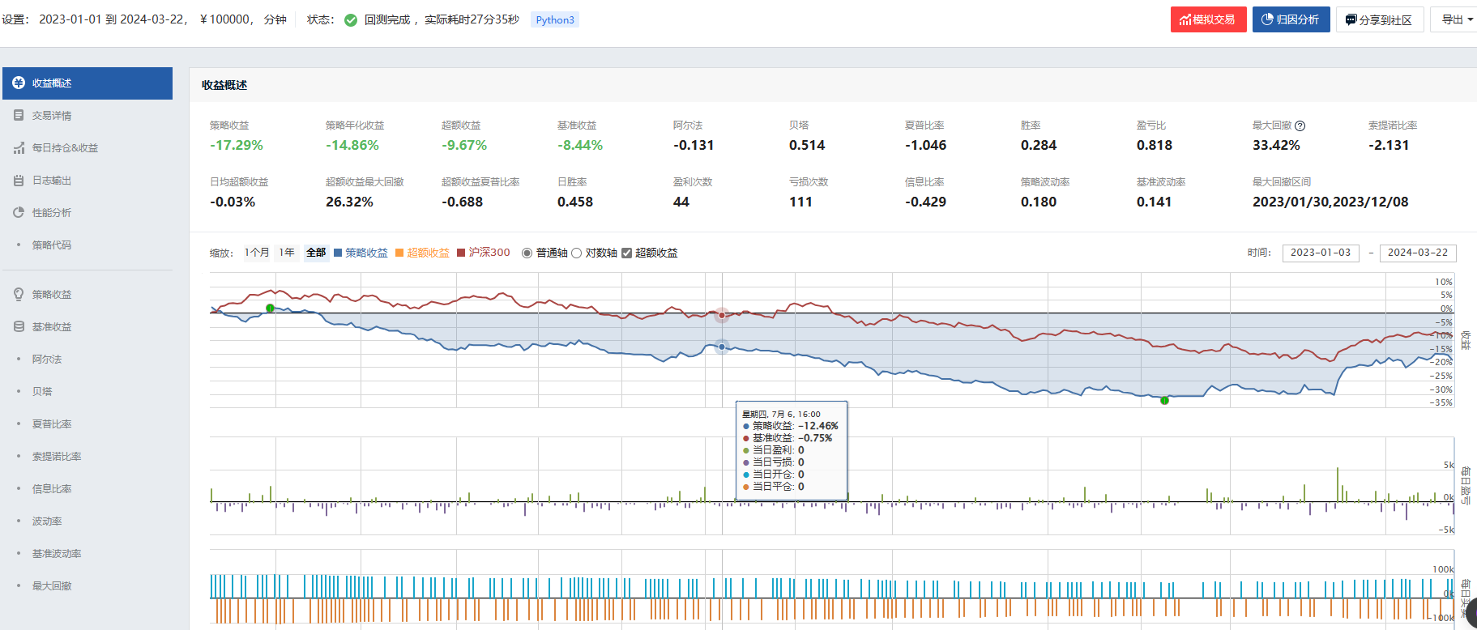Select the 对数轴 radio button

pos(577,253)
